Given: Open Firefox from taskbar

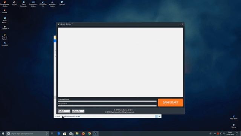Looking at the screenshot, I should click(x=83, y=133).
